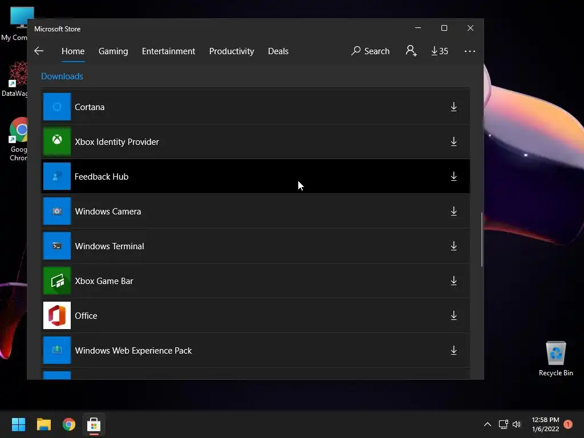Show hidden system tray icons chevron

click(x=487, y=424)
